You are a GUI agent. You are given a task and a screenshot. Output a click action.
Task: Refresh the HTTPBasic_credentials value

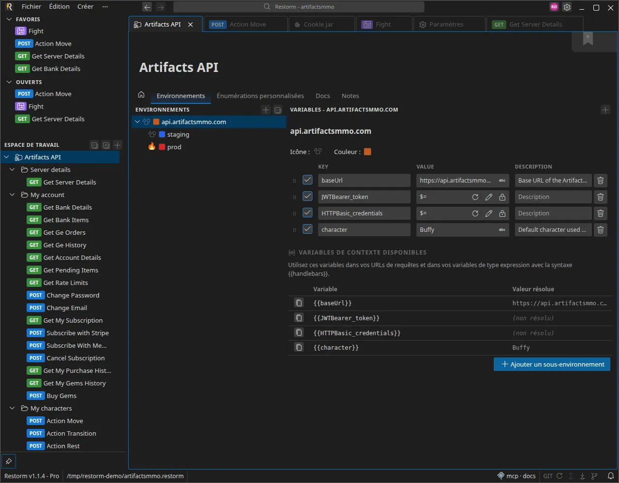(x=475, y=213)
